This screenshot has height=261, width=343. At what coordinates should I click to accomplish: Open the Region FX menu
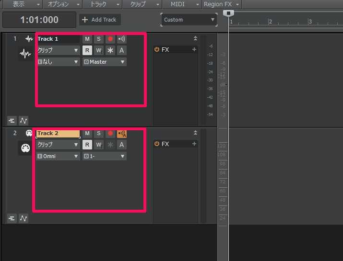click(x=218, y=4)
